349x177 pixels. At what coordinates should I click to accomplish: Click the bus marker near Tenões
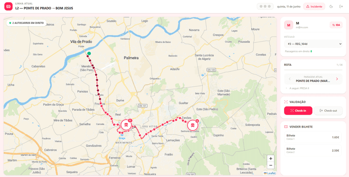(193, 125)
